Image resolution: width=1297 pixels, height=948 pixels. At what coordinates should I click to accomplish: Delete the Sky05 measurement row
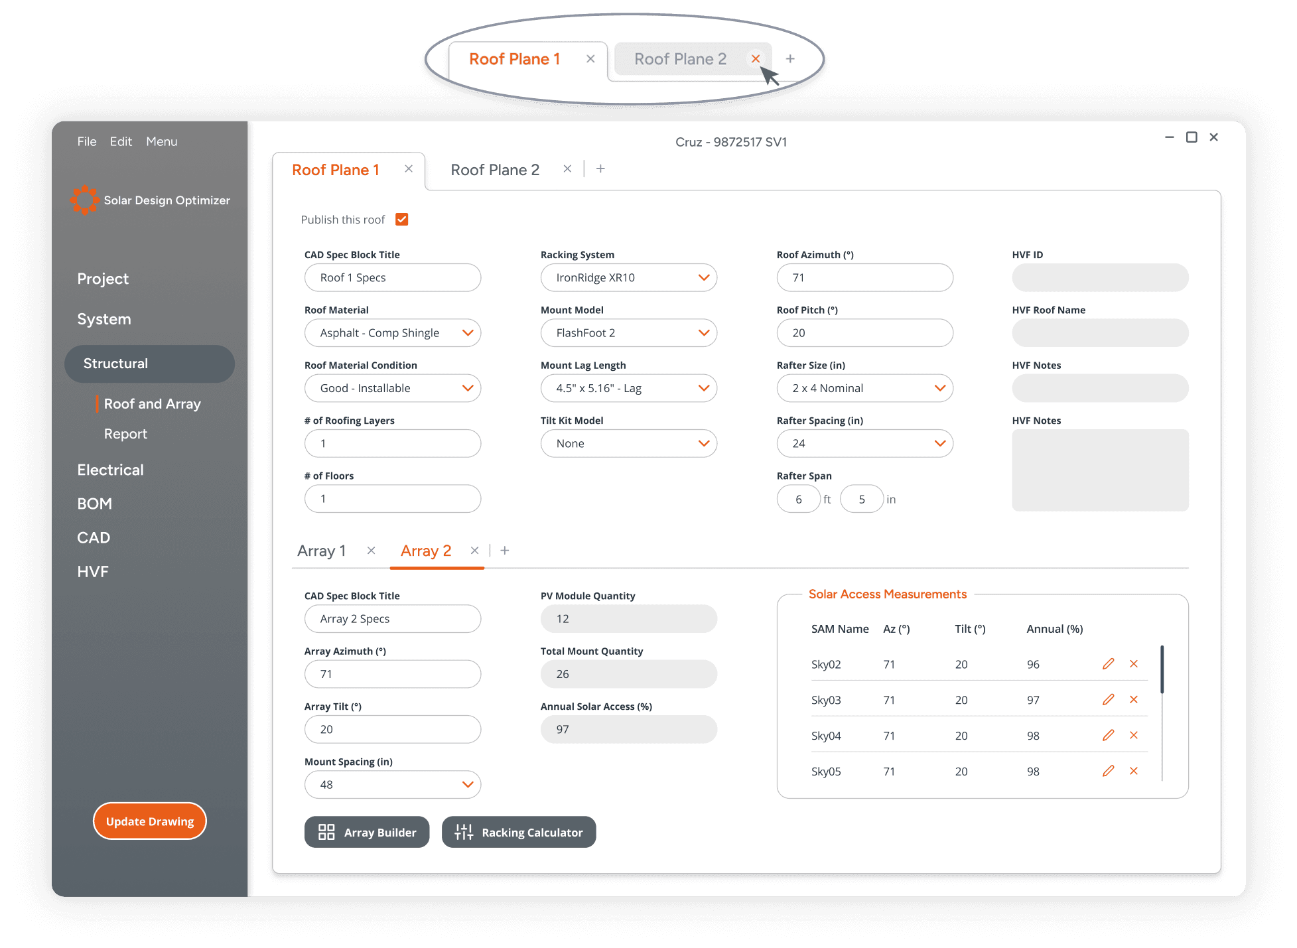pos(1134,771)
